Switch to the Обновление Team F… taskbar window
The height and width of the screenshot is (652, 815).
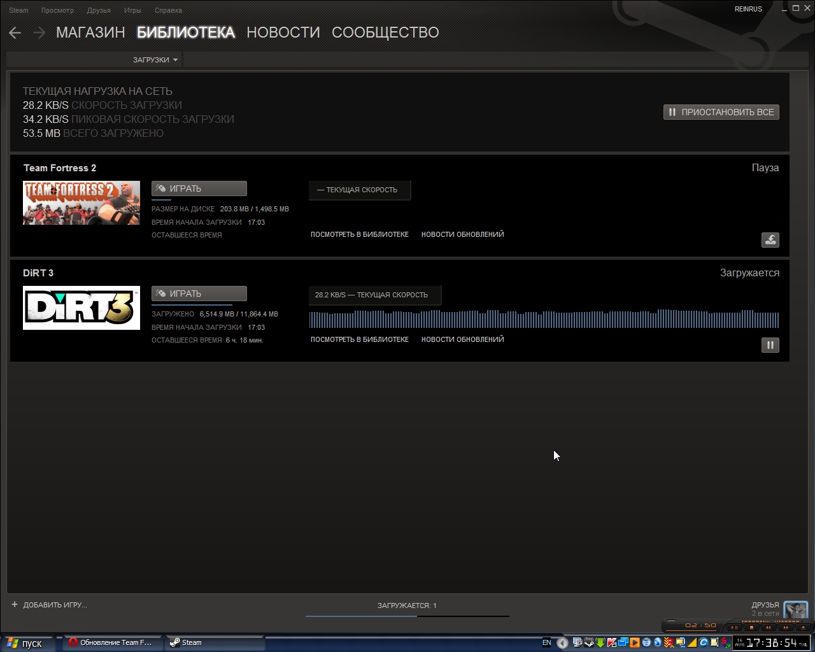(x=111, y=643)
